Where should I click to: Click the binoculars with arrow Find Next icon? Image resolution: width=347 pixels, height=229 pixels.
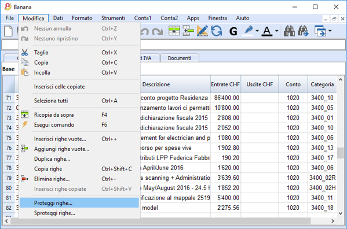click(x=303, y=31)
